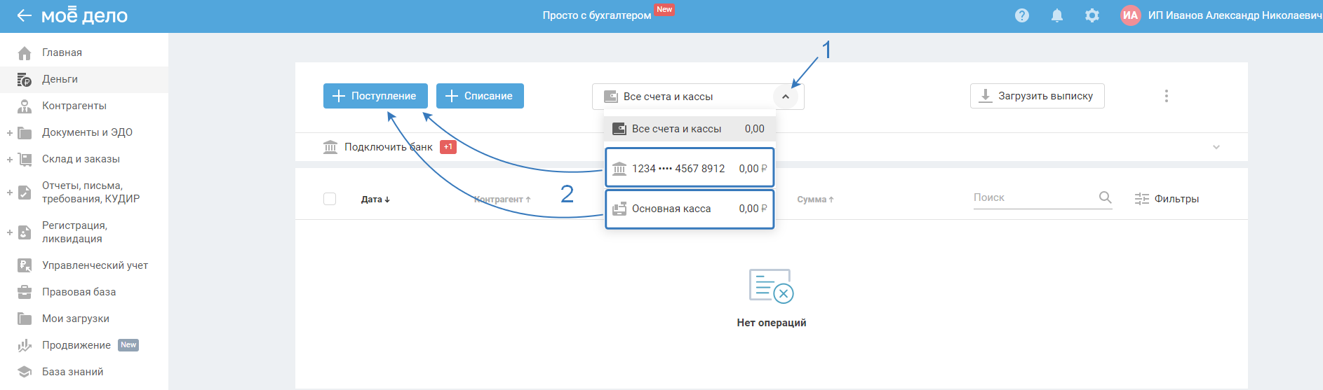Viewport: 1323px width, 390px height.
Task: Click the Регистрация, ликвидация icon
Action: click(25, 232)
